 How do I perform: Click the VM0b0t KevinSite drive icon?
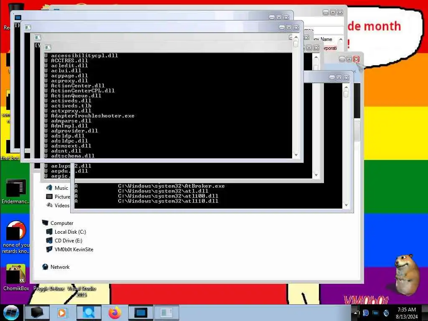coord(49,249)
